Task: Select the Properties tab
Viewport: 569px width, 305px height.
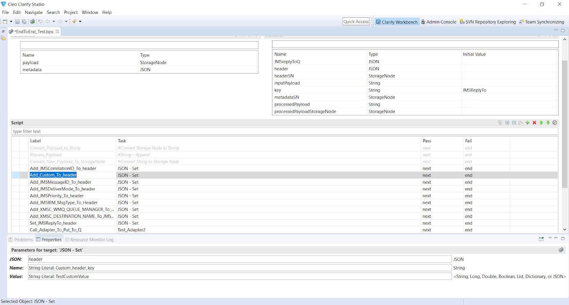Action: pos(49,240)
